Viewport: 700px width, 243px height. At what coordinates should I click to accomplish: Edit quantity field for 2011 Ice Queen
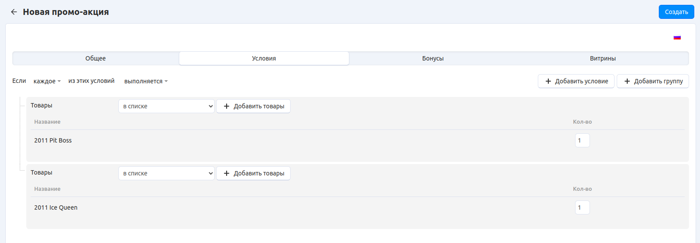point(582,207)
